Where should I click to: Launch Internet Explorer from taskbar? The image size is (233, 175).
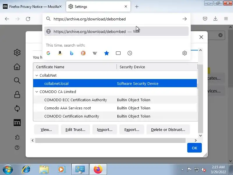[x=26, y=169]
